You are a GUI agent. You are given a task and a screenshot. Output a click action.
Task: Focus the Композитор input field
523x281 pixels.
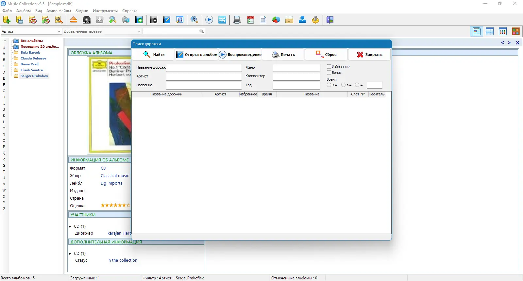(296, 76)
